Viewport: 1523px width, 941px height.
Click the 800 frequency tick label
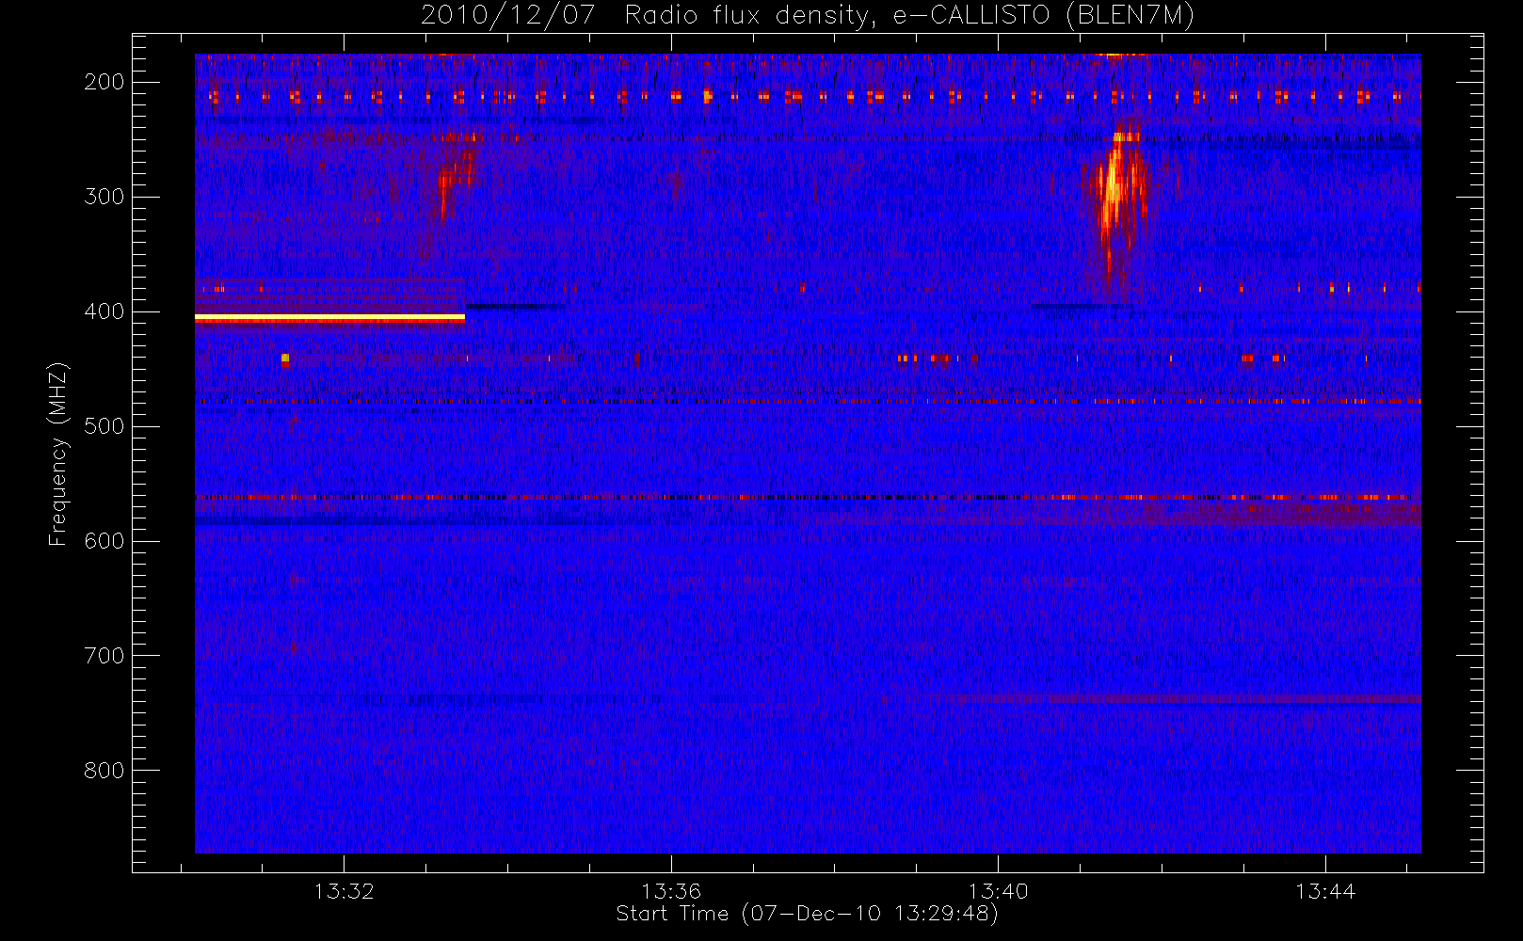click(104, 771)
